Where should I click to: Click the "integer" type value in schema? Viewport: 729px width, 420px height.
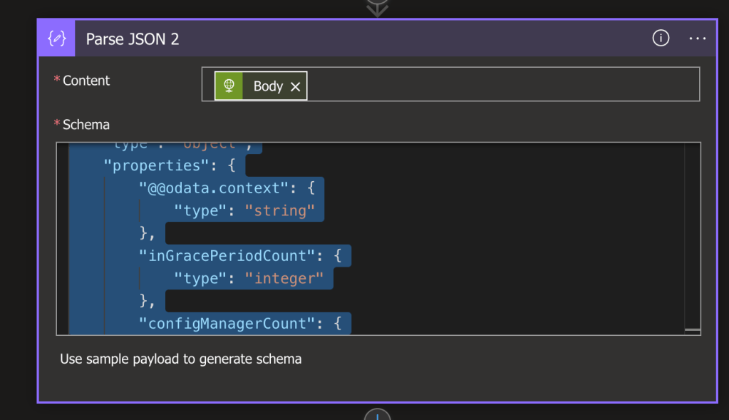point(284,278)
